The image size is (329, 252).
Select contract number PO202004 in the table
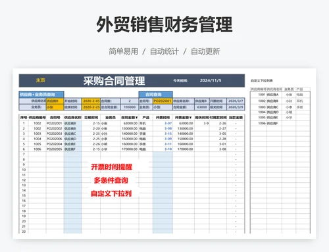(55, 144)
